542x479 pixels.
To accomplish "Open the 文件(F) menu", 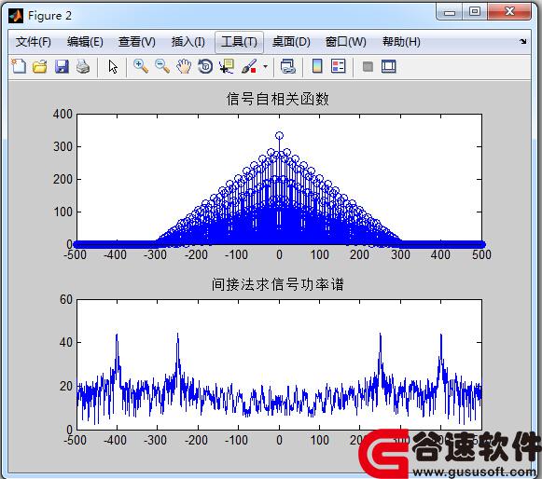I will [34, 42].
